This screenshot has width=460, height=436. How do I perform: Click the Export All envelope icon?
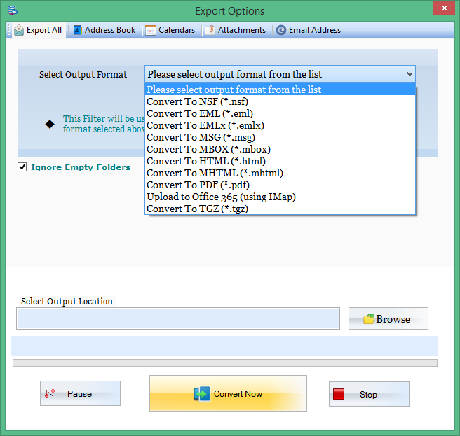19,30
